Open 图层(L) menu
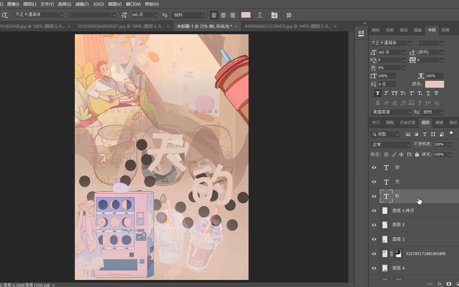 [30, 4]
